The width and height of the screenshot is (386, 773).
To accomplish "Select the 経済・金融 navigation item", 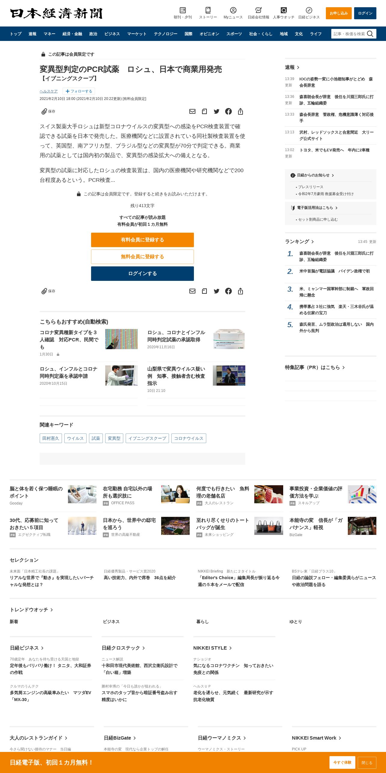I will (72, 34).
